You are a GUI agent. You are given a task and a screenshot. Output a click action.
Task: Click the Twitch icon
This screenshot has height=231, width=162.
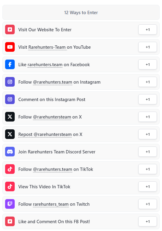click(x=10, y=204)
